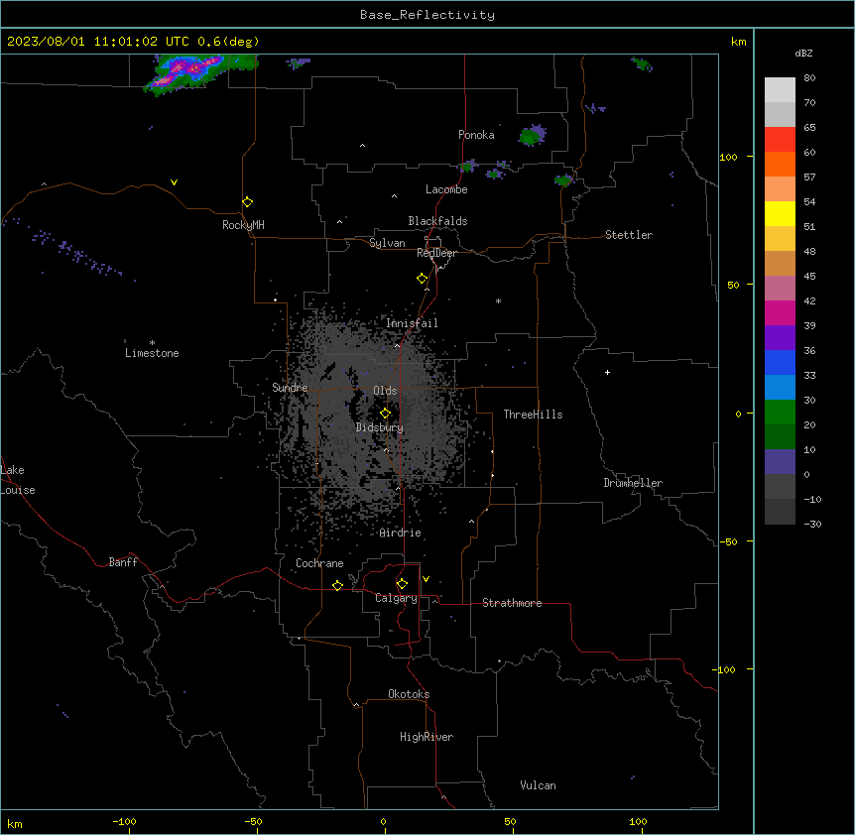Click the RedDeer city label

(x=436, y=253)
